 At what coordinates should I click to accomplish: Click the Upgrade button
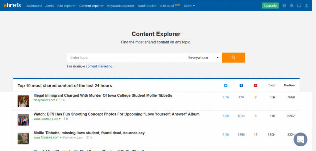click(270, 6)
